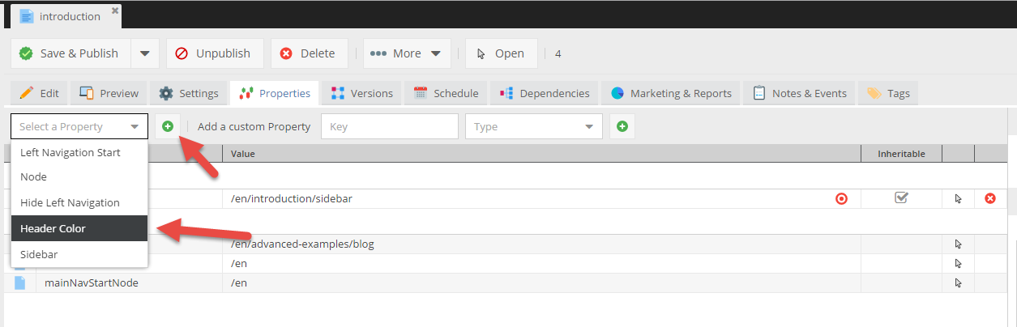Focus the custom property Key field

[389, 126]
